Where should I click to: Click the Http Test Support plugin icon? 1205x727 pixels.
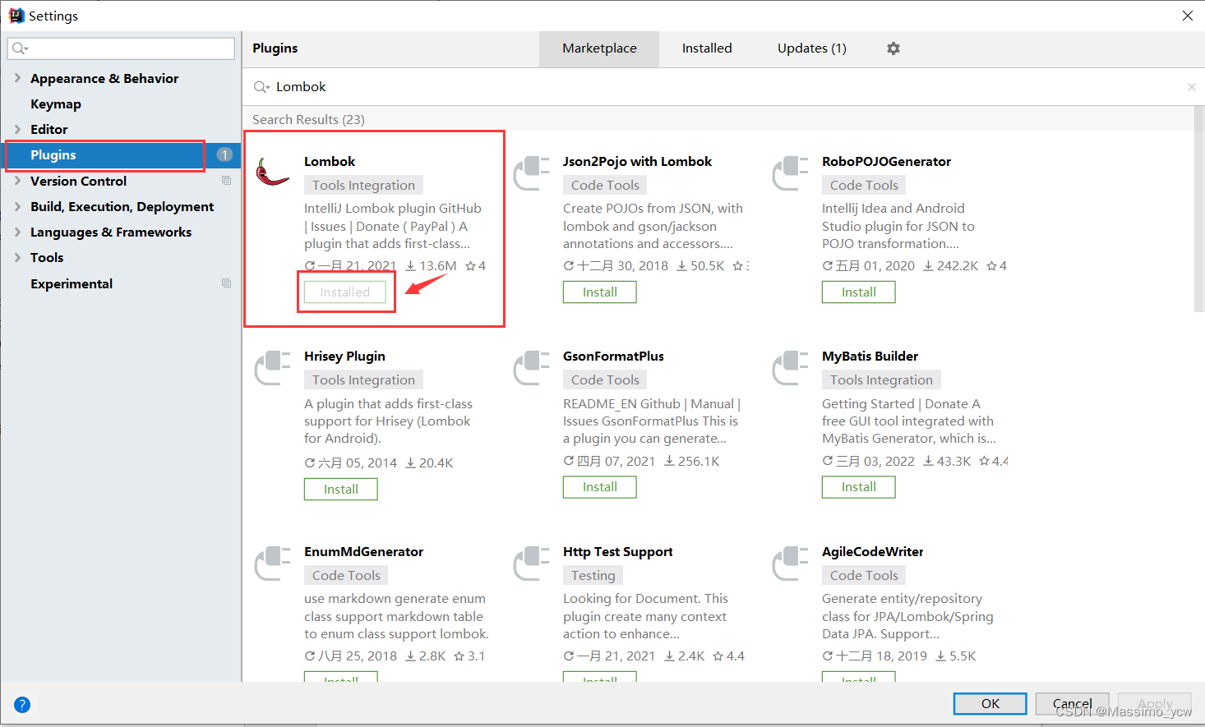click(x=531, y=563)
